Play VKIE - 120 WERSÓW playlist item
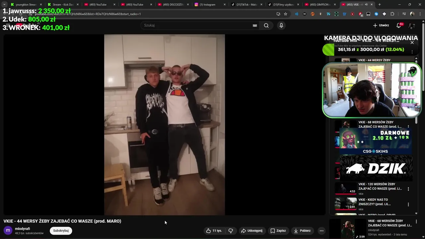 tap(372, 189)
